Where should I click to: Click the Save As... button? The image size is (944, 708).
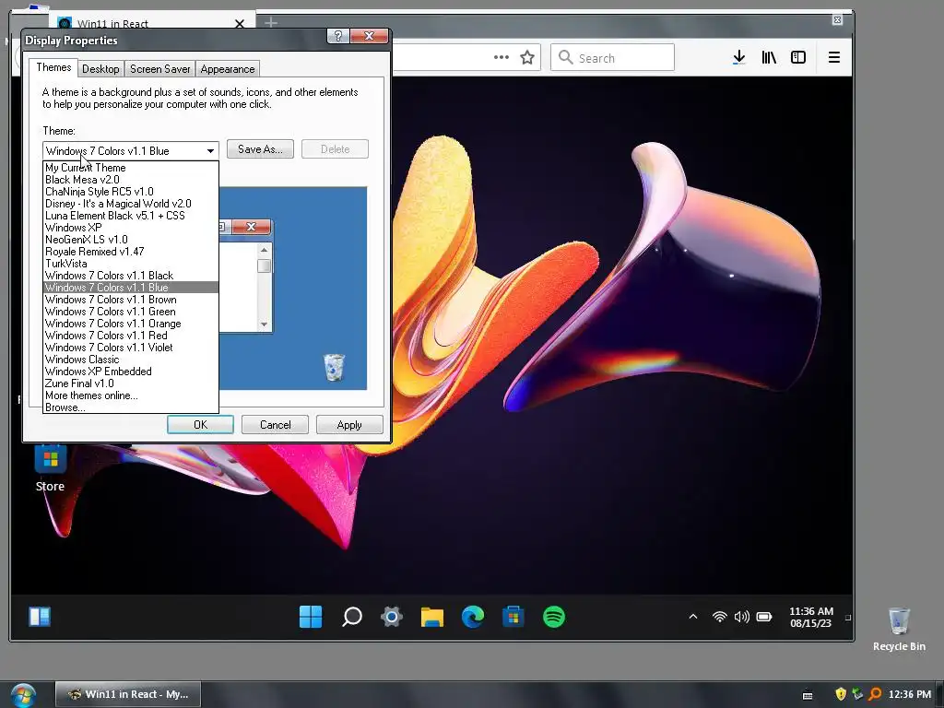click(x=260, y=149)
